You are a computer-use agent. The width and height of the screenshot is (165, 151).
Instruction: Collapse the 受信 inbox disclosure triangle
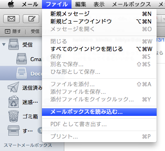coord(4,44)
